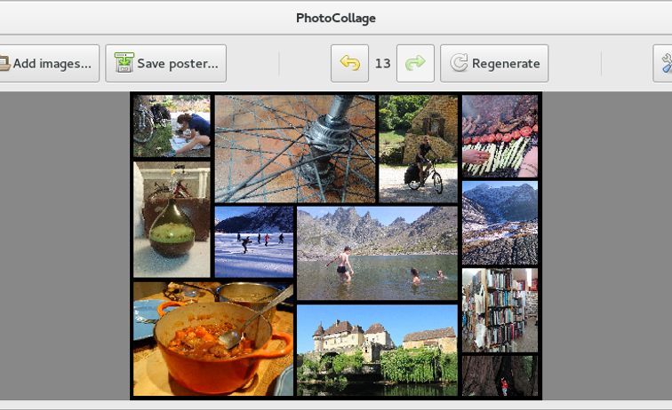Click the bookshelf photo
672x410 pixels.
[x=500, y=310]
